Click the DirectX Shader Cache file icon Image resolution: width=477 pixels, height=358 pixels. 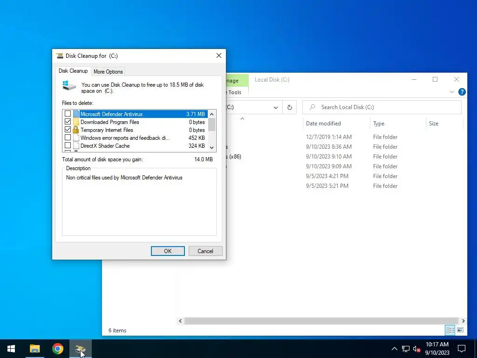[x=76, y=145]
